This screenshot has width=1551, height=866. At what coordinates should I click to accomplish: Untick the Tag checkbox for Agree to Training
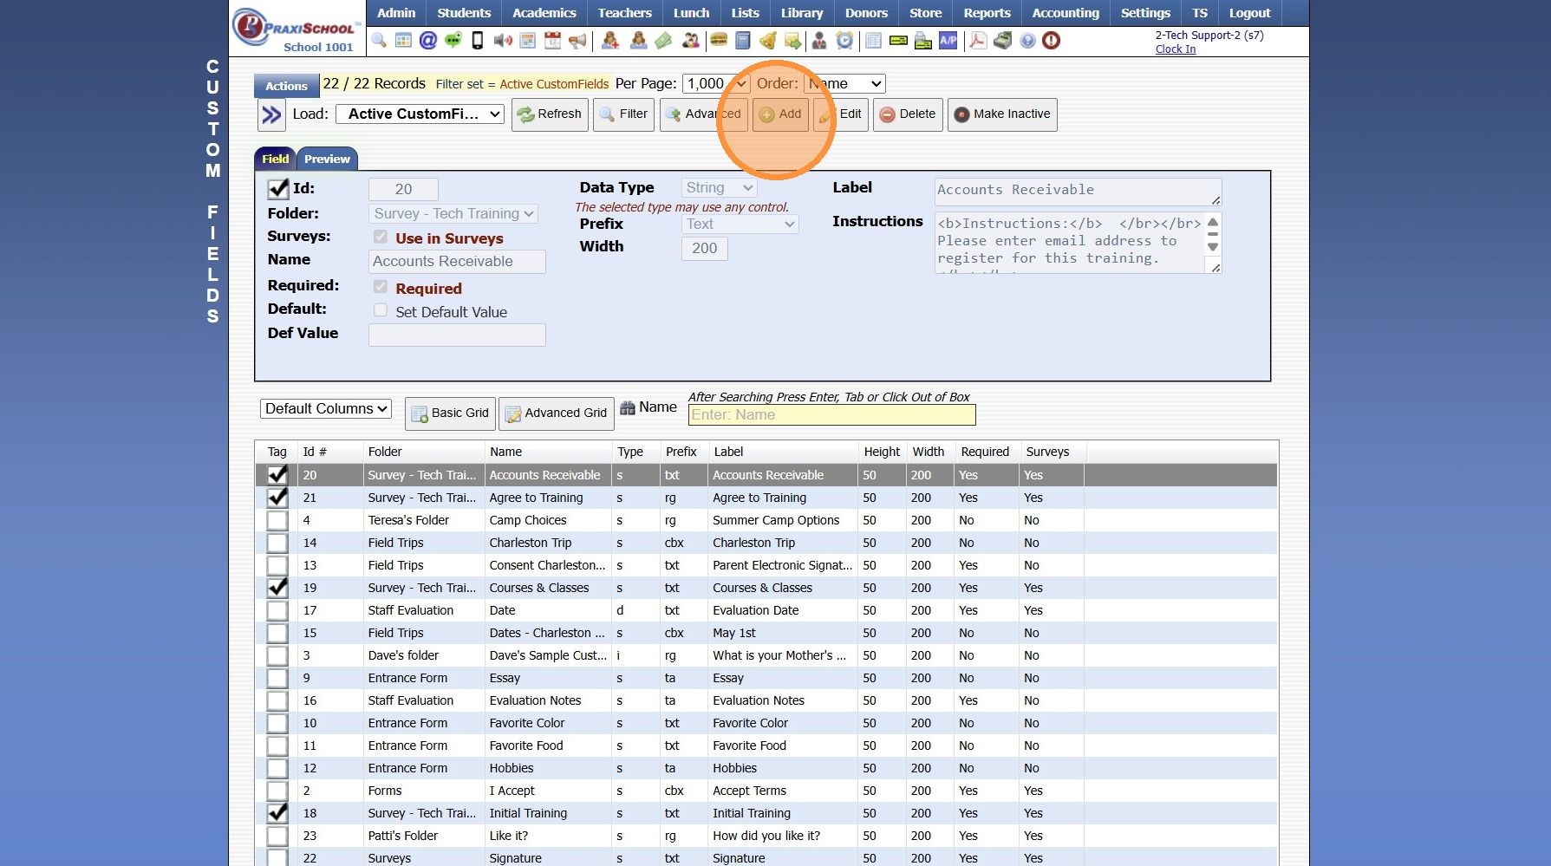[277, 498]
